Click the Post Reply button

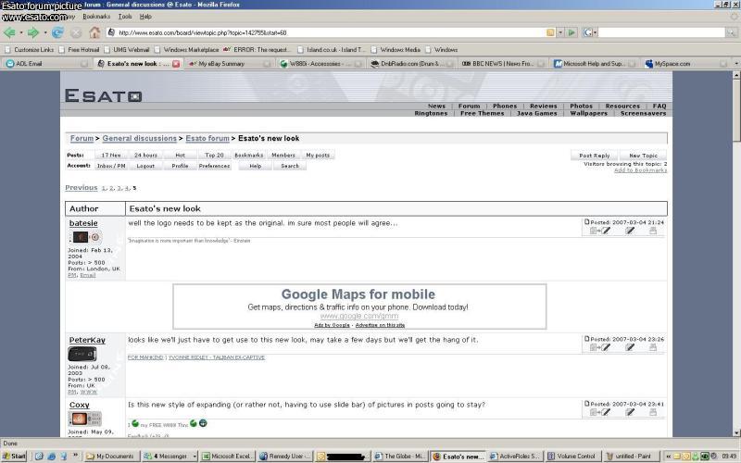[594, 156]
